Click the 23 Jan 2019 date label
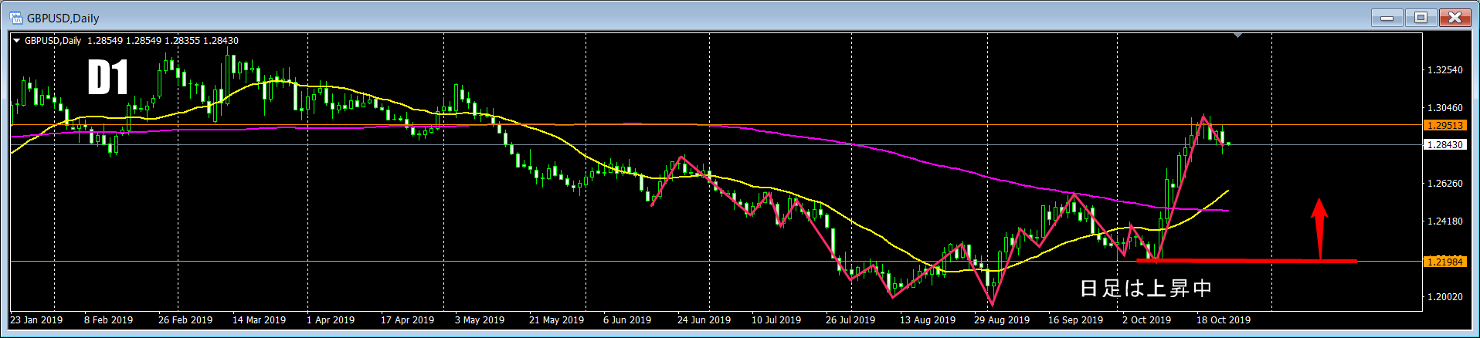The image size is (1480, 338). (36, 319)
